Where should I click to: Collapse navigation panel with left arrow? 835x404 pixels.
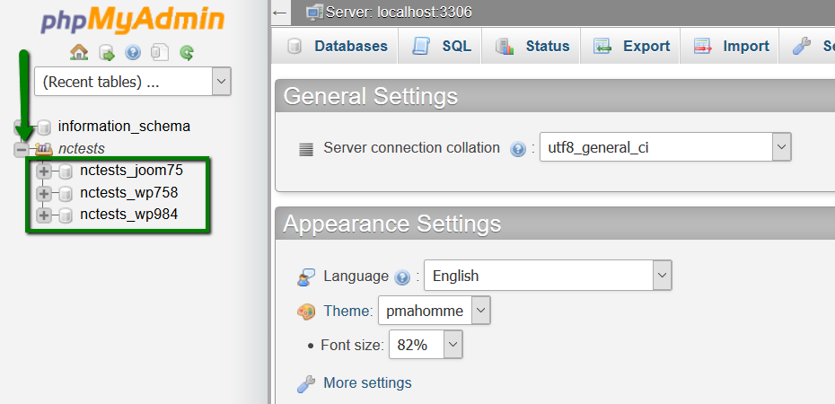point(281,13)
